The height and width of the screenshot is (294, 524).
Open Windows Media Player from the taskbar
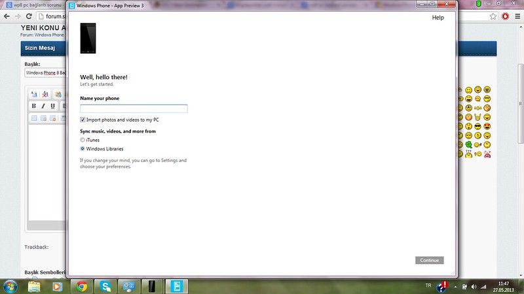[x=57, y=287]
